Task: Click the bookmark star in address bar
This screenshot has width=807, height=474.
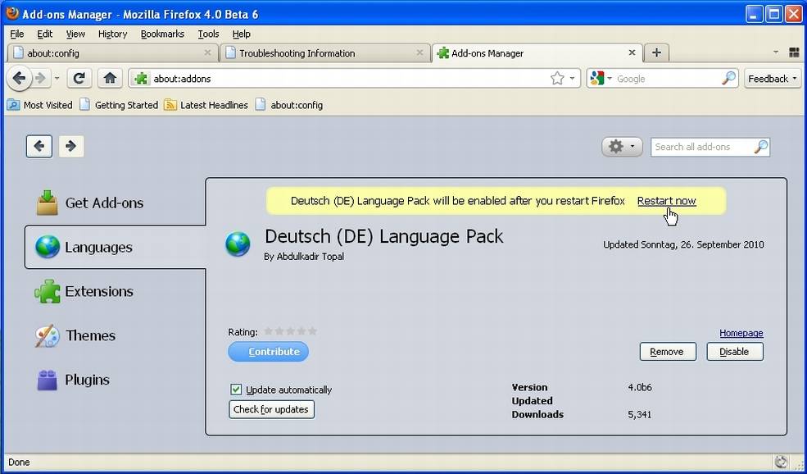Action: [557, 79]
